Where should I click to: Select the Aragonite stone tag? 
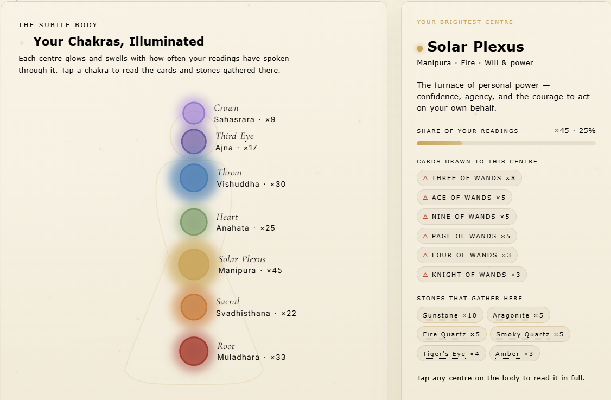coord(518,315)
